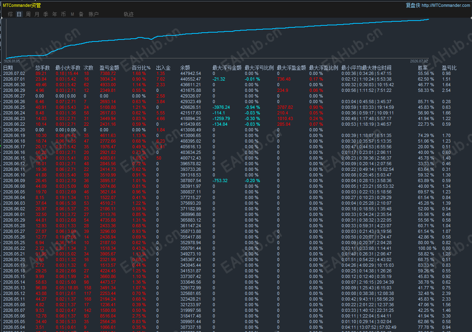Click the profit ratio 3.30

click(446, 316)
